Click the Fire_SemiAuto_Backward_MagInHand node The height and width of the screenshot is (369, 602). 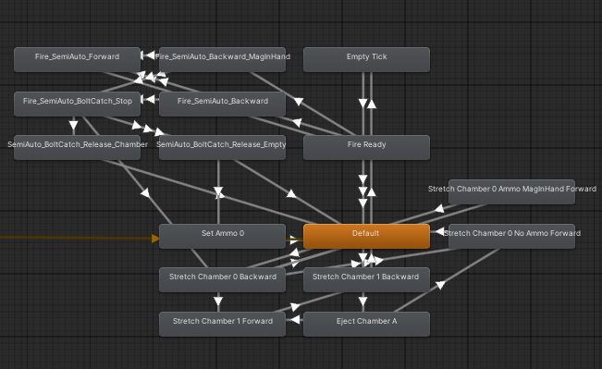(x=222, y=59)
